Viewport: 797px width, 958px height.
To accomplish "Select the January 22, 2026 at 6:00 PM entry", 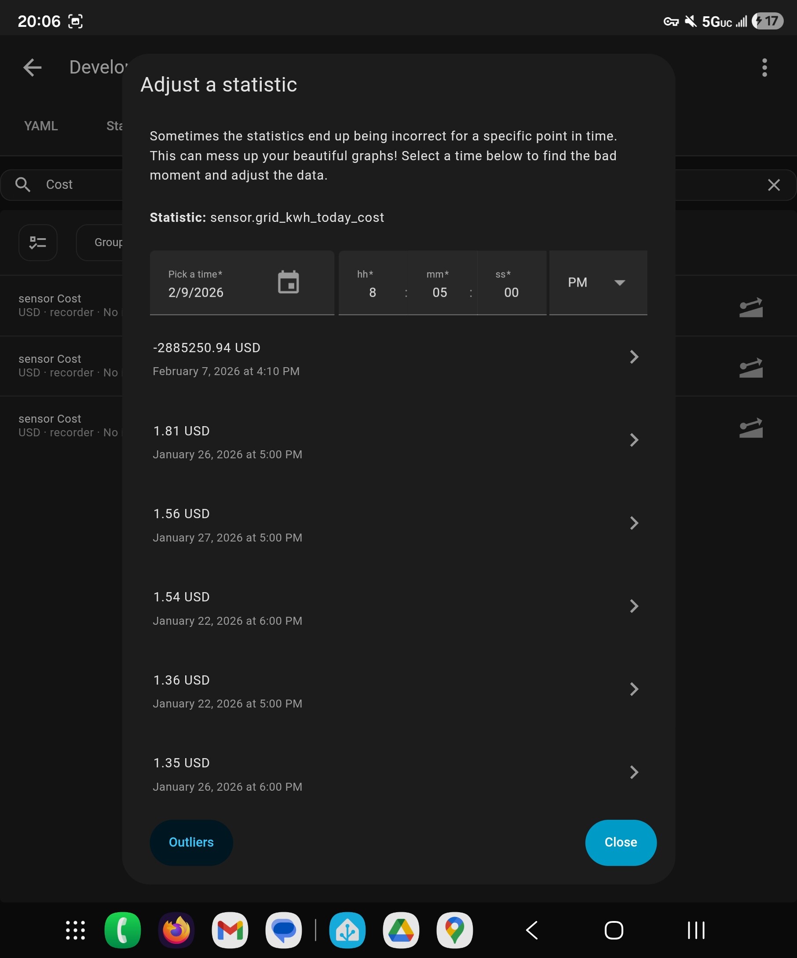I will (398, 608).
